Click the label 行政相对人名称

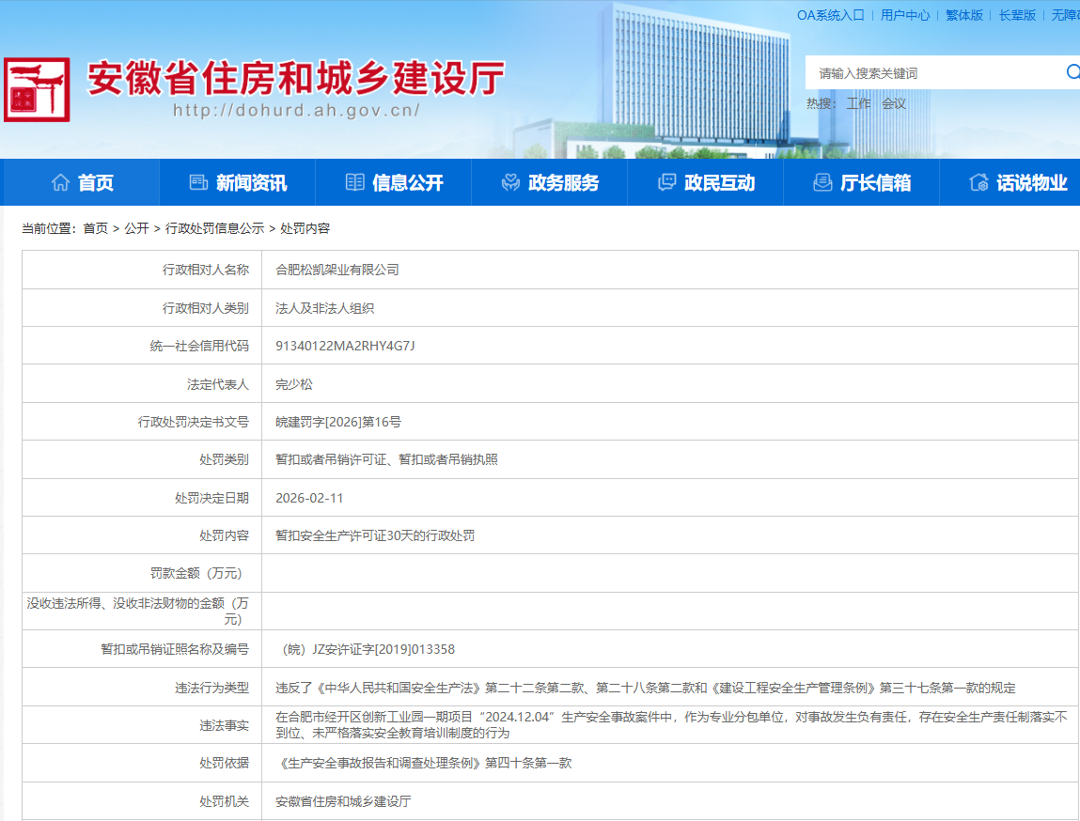click(205, 270)
